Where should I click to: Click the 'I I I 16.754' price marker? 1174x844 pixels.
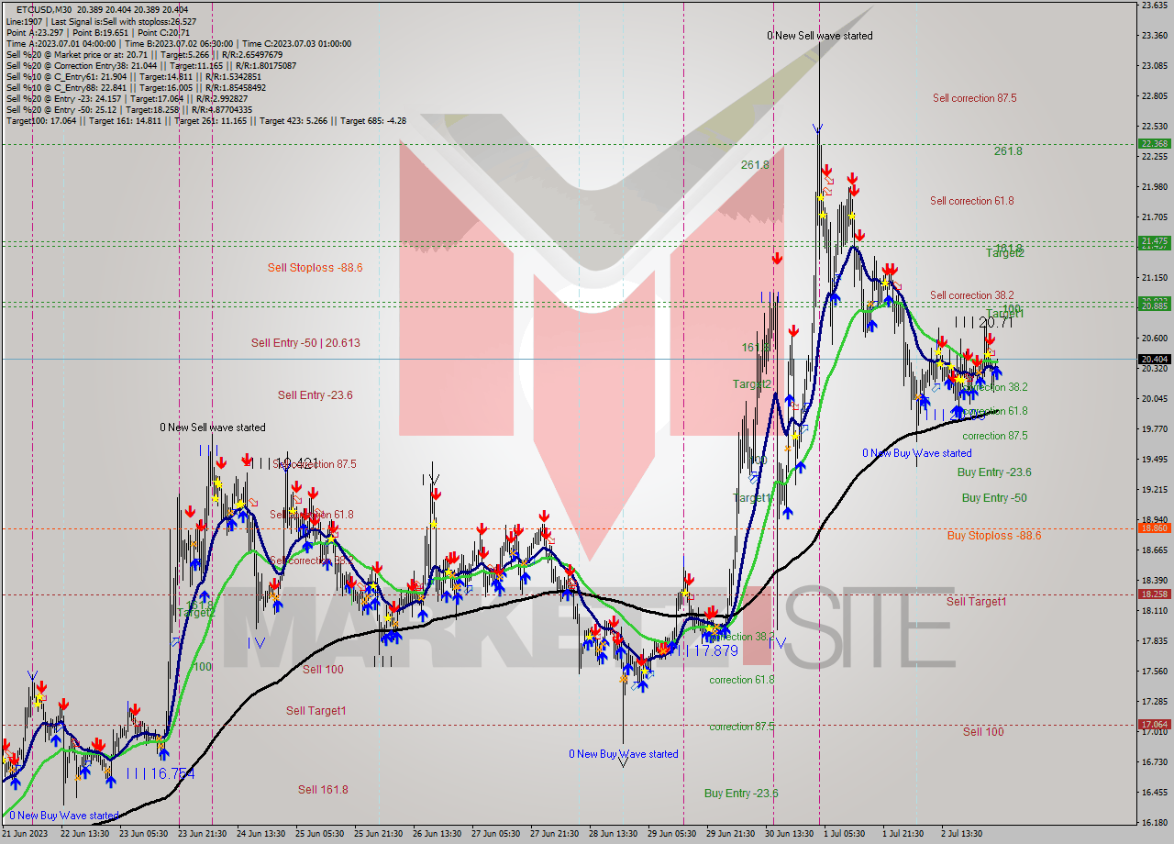(161, 774)
